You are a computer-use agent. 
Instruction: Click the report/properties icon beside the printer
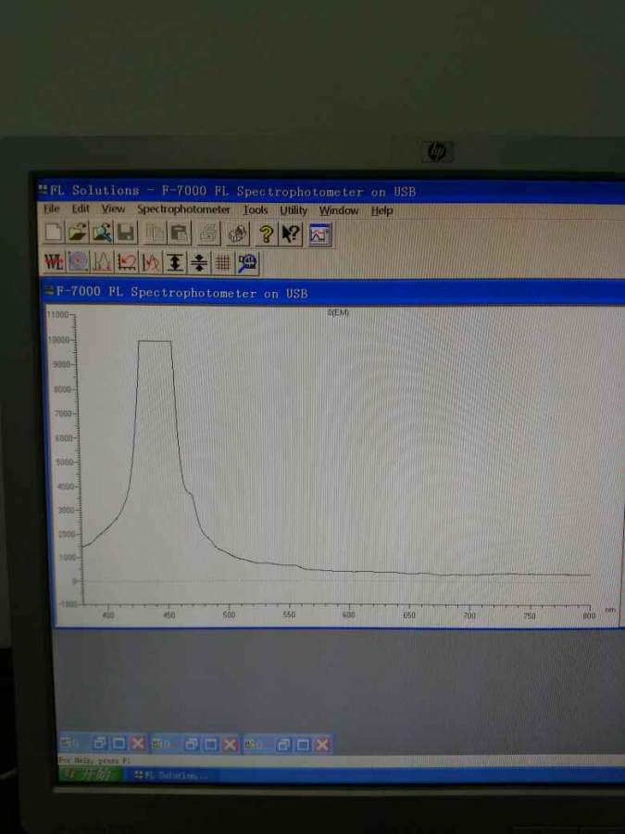tap(238, 234)
